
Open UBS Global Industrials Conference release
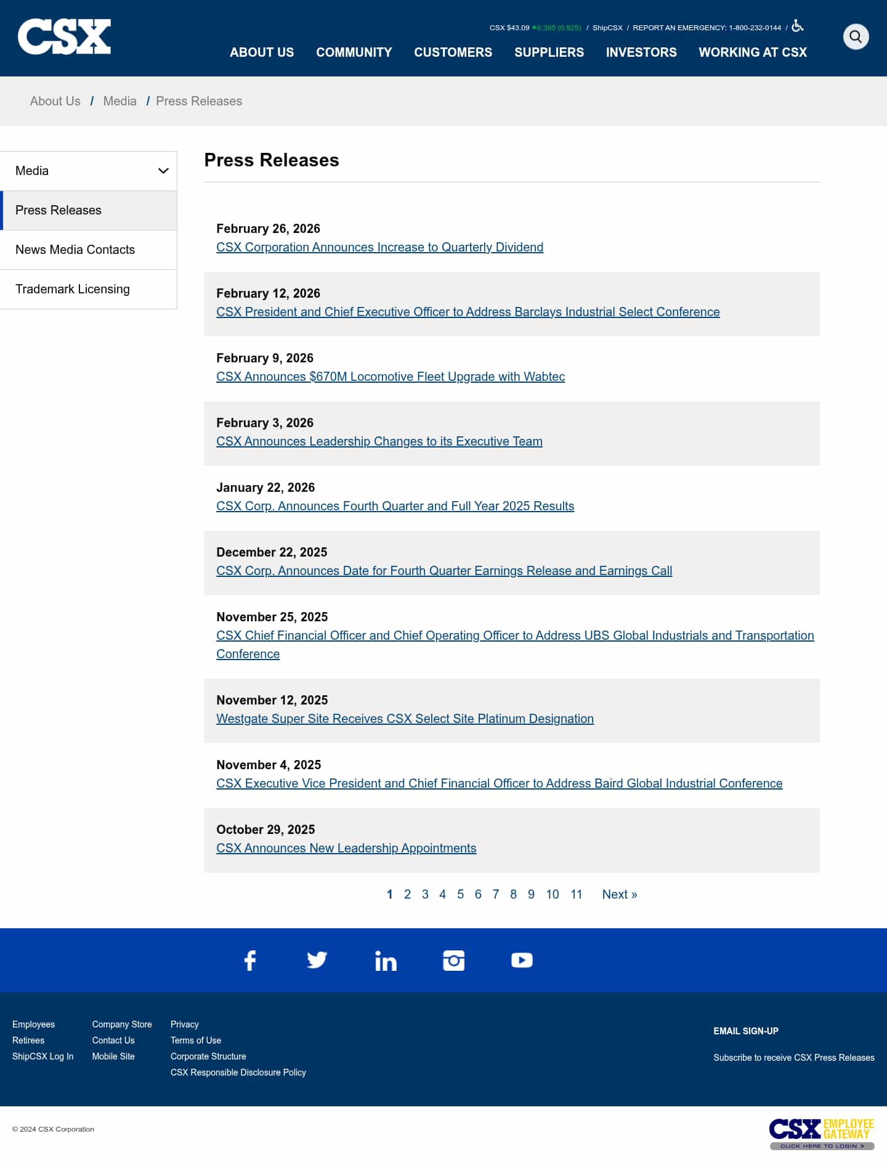click(515, 645)
